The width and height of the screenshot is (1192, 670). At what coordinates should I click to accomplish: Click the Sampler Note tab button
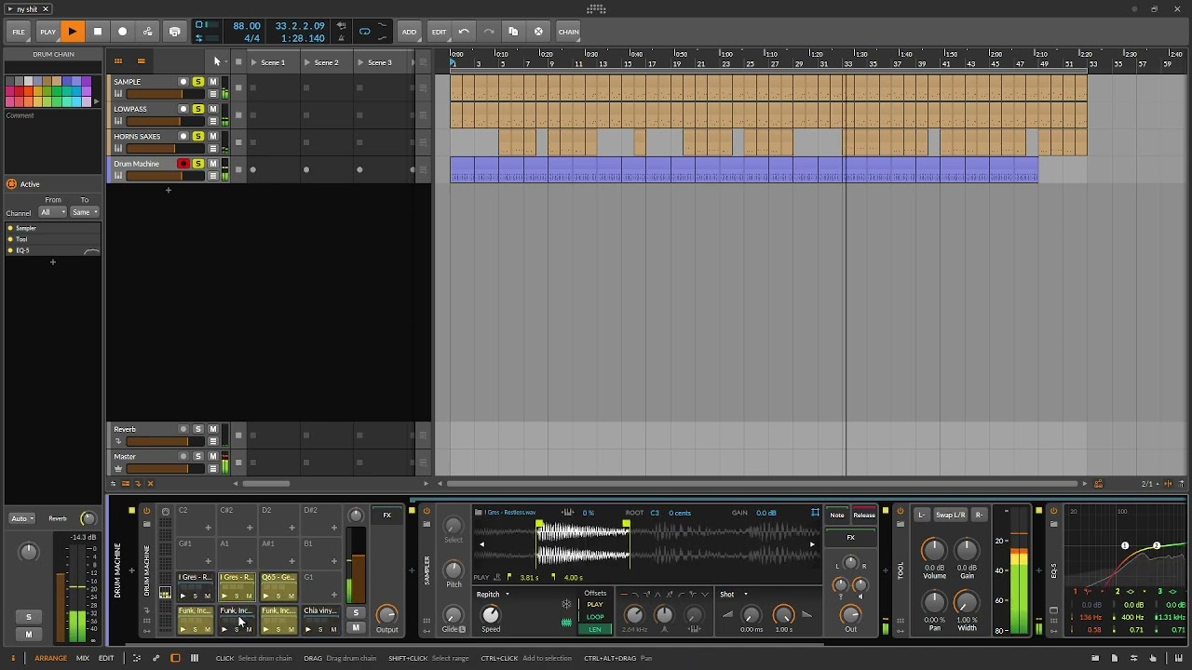click(x=837, y=515)
